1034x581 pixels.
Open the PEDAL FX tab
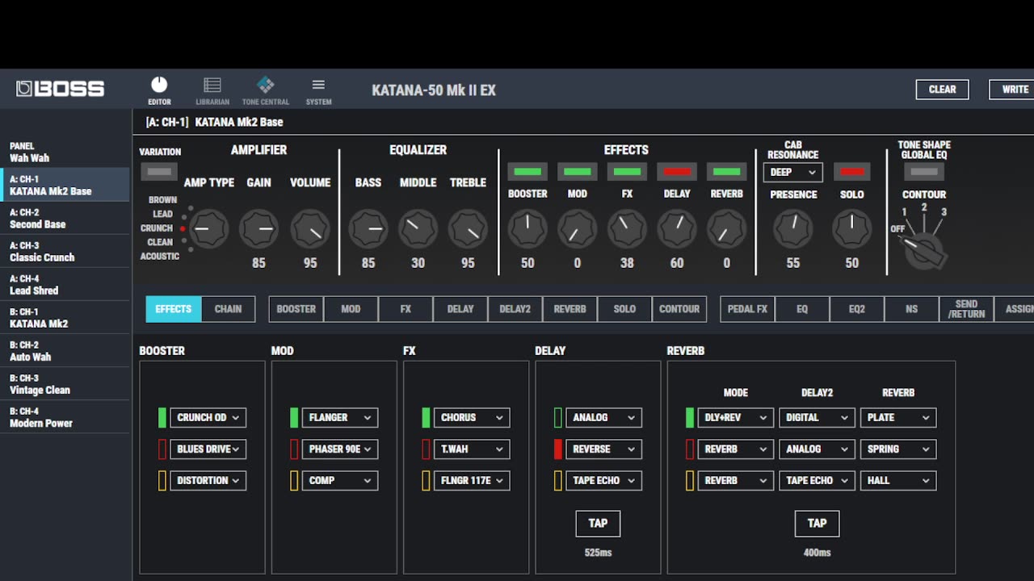(747, 309)
